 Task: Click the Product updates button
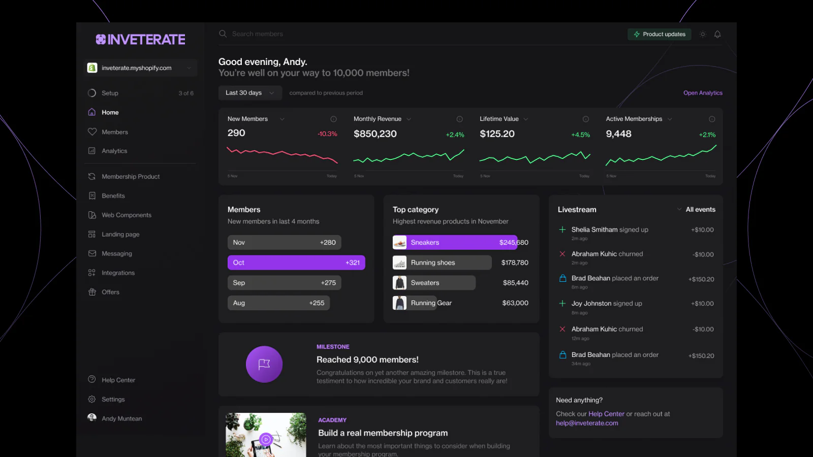(x=659, y=34)
